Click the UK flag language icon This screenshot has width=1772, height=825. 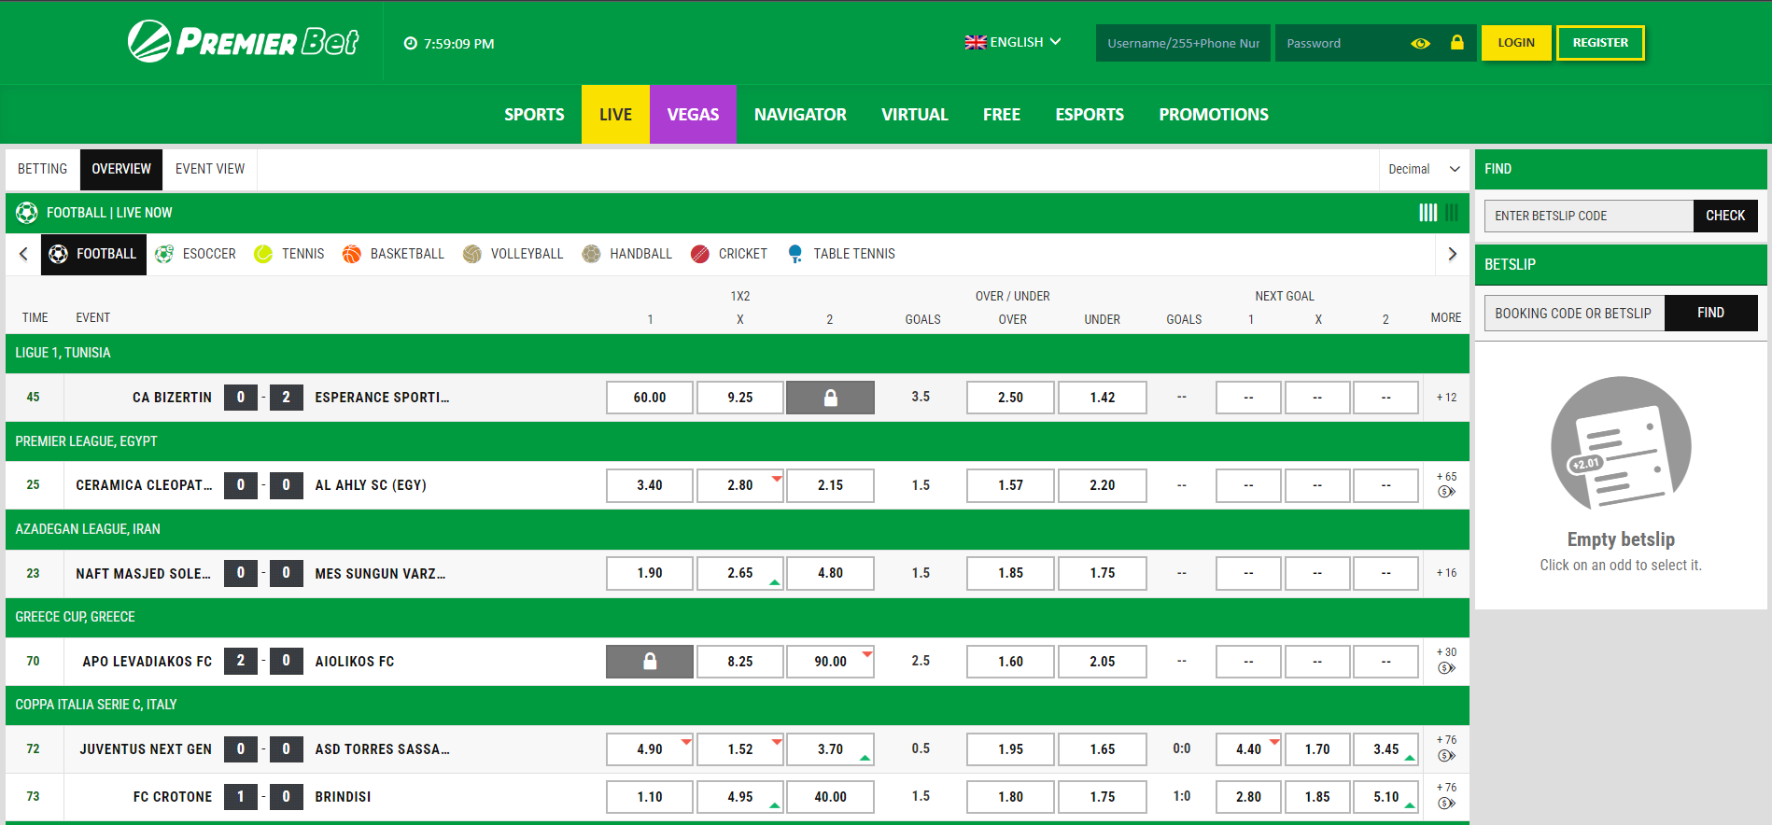point(976,42)
